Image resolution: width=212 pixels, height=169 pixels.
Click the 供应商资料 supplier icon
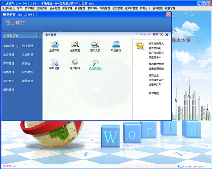(95, 62)
